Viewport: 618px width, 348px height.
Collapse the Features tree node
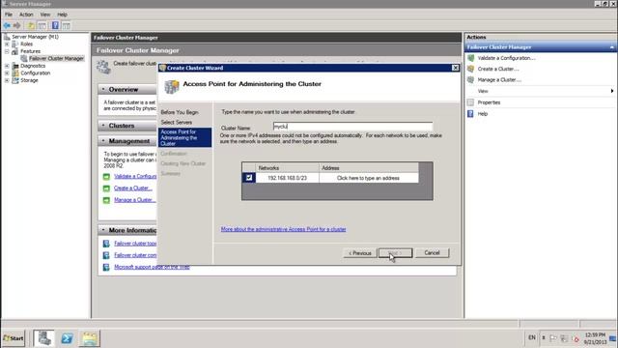point(7,51)
